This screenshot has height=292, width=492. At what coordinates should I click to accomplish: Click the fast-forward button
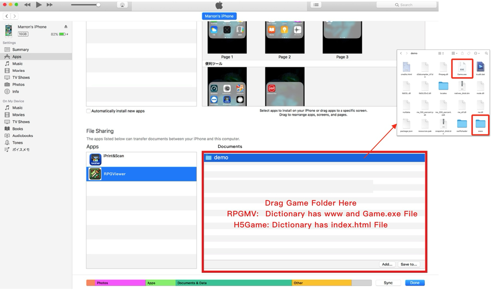coord(49,5)
